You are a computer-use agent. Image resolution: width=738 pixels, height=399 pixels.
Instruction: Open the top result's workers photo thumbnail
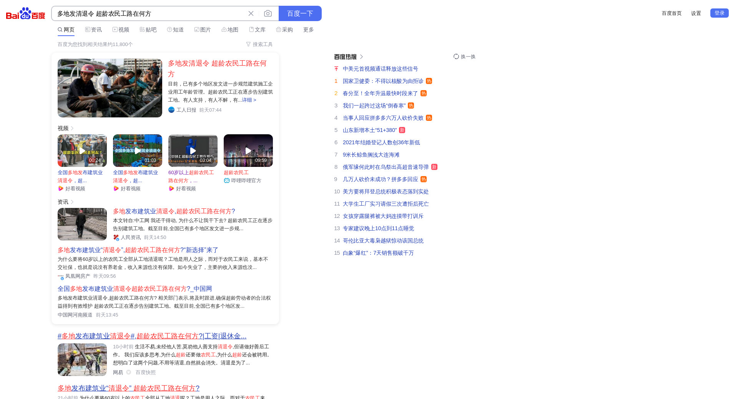click(x=110, y=88)
